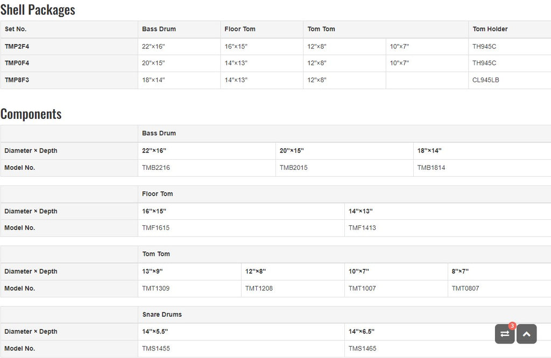Image resolution: width=551 pixels, height=358 pixels.
Task: Click floor tom model TMF1615
Action: [156, 228]
